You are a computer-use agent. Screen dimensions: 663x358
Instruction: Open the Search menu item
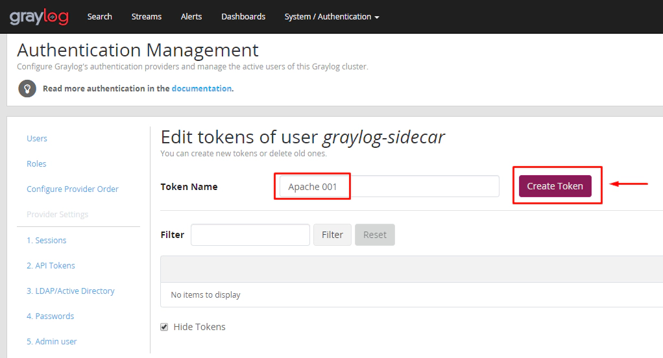[100, 17]
